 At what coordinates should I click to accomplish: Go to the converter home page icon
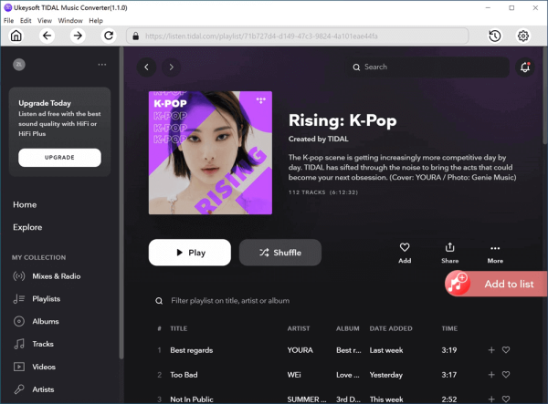16,36
